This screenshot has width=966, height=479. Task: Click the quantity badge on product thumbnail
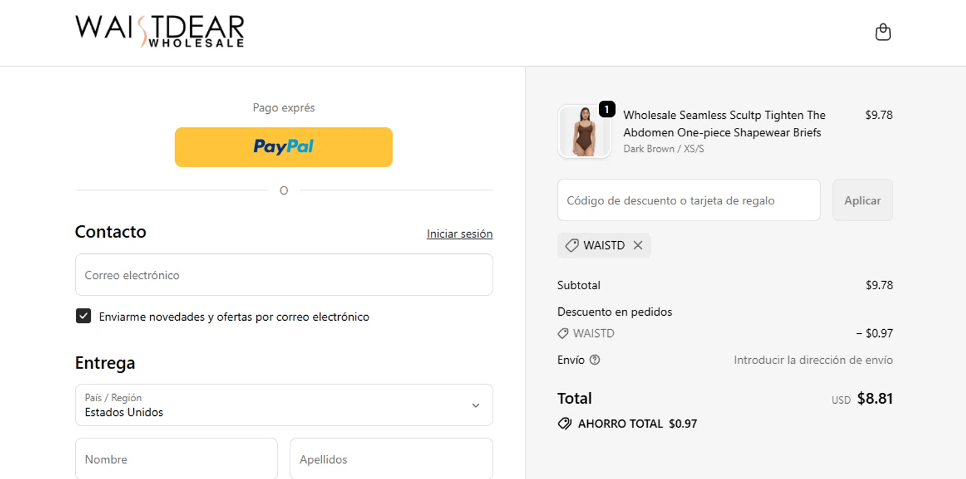pyautogui.click(x=607, y=109)
